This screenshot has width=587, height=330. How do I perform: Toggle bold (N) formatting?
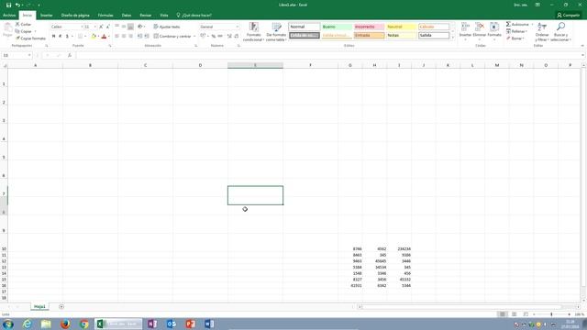tap(53, 37)
